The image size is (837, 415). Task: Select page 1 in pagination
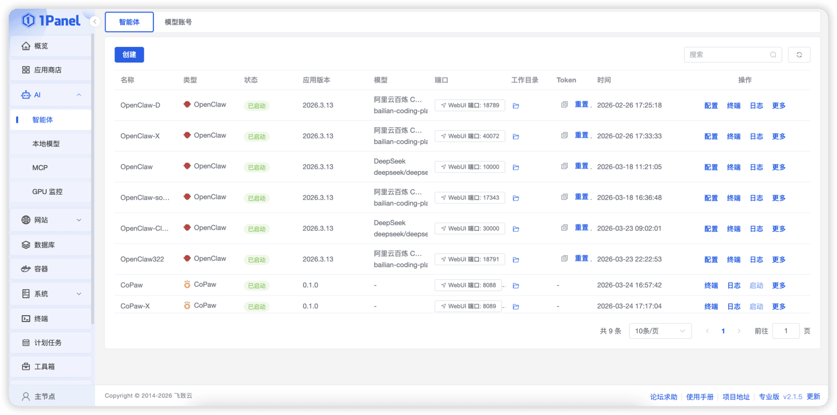(723, 331)
